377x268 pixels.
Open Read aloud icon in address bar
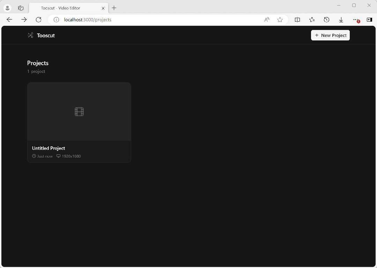[267, 20]
